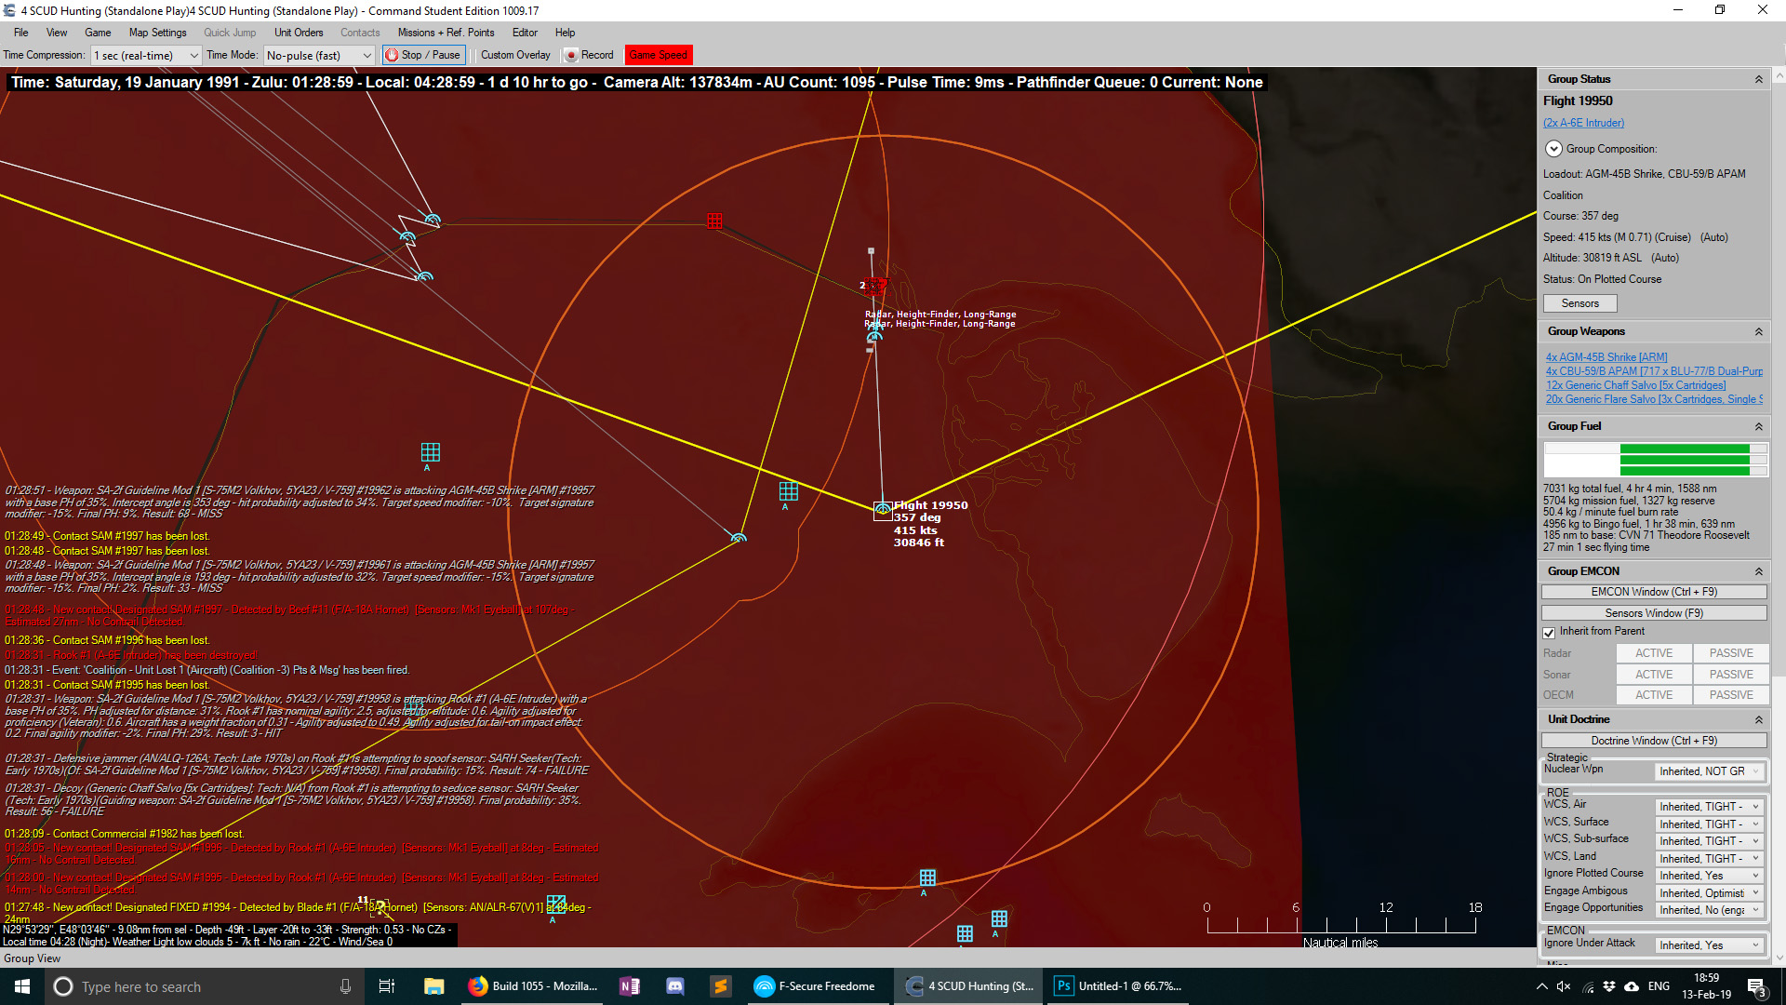Open Firefox from the taskbar
Screen dimensions: 1786x1005
[477, 985]
